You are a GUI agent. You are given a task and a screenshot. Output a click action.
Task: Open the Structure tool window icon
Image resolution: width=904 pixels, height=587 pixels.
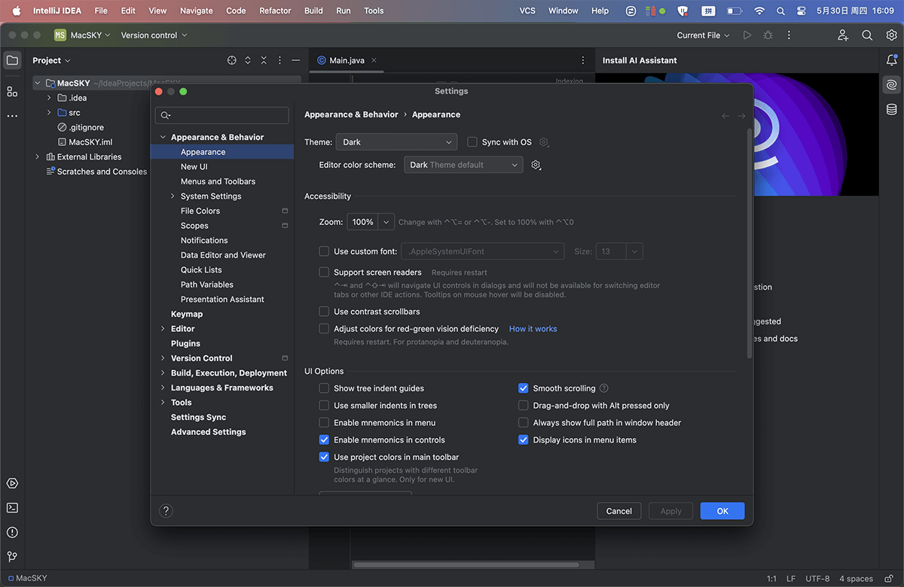click(12, 91)
